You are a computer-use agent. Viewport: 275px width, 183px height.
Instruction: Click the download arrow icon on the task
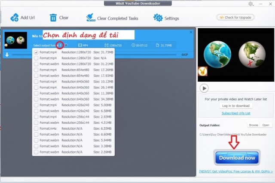coord(7,55)
